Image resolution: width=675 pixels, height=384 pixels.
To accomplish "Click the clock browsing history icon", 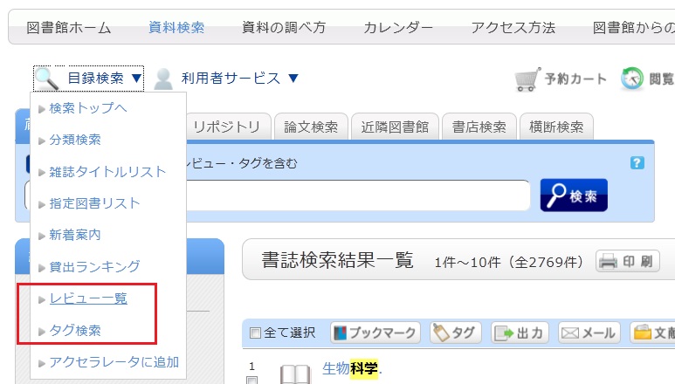I will pyautogui.click(x=632, y=79).
